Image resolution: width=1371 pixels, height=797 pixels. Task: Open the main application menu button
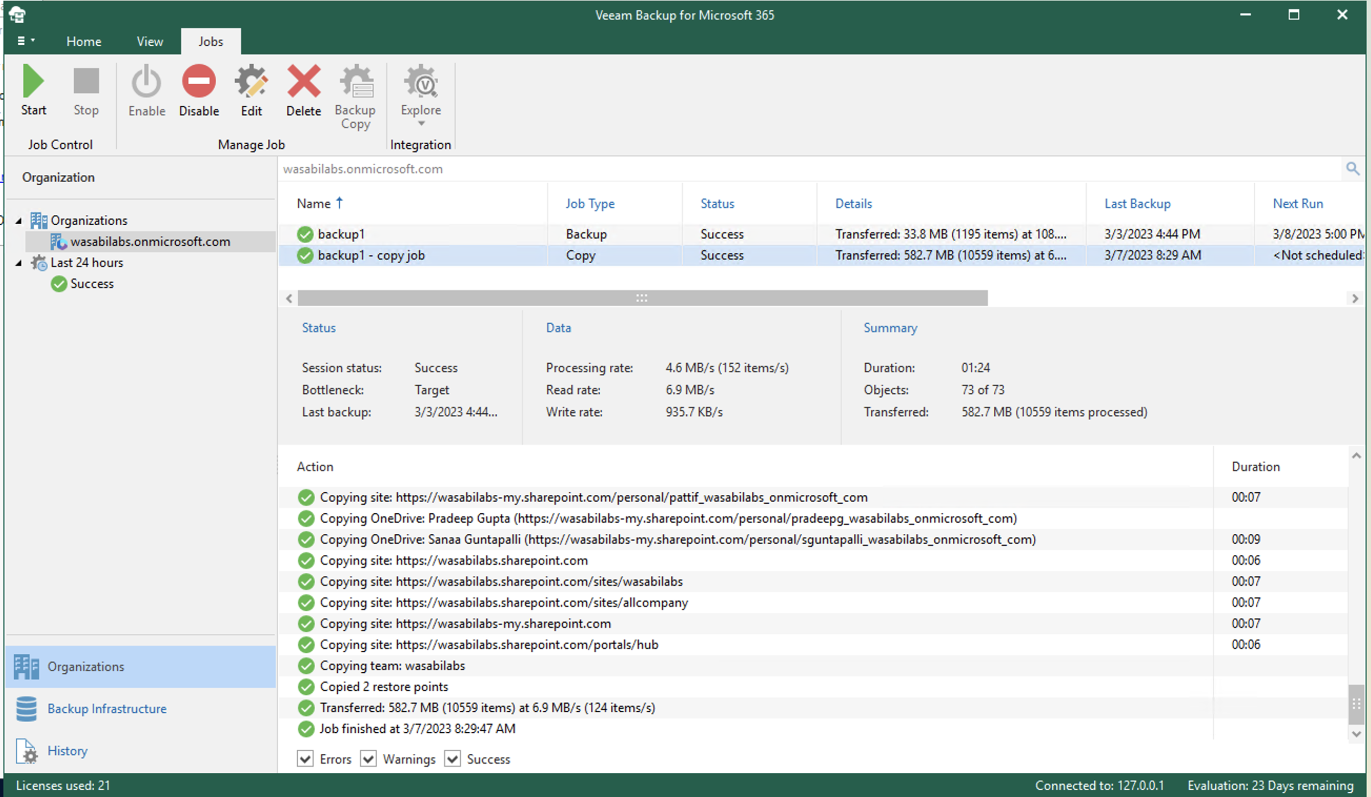pyautogui.click(x=26, y=41)
